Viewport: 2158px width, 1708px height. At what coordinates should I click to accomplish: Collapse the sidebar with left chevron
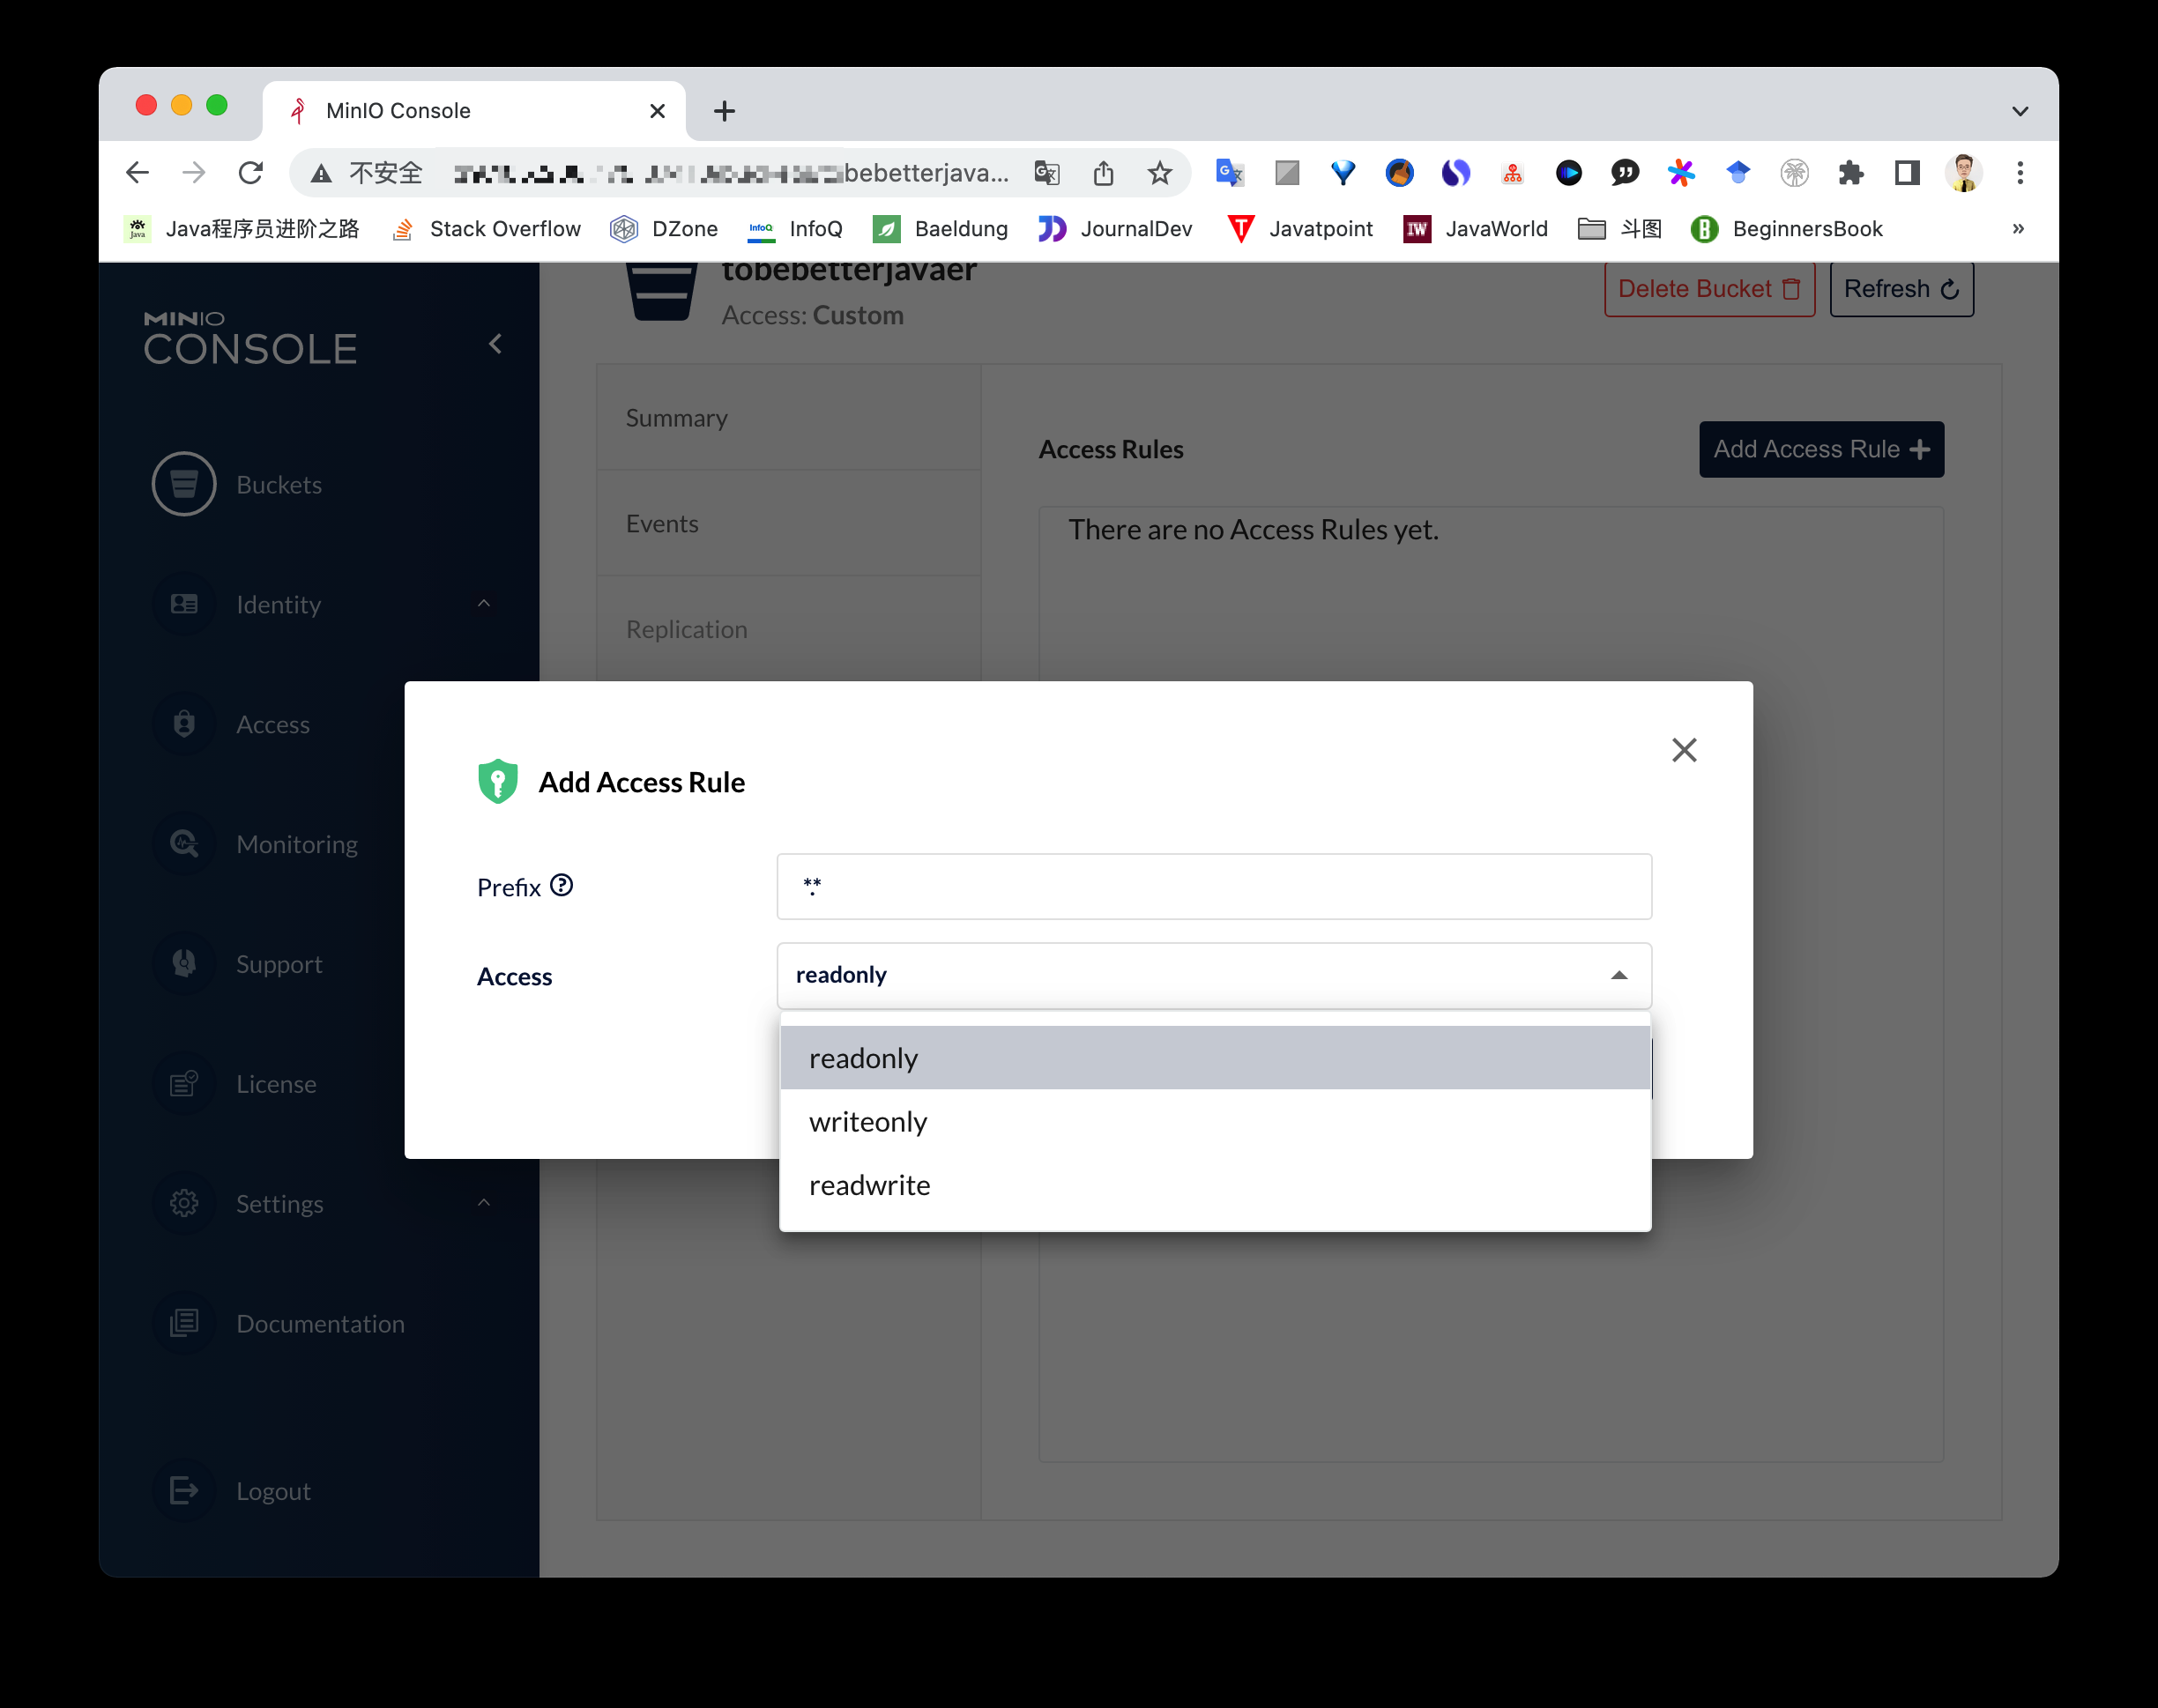[495, 344]
